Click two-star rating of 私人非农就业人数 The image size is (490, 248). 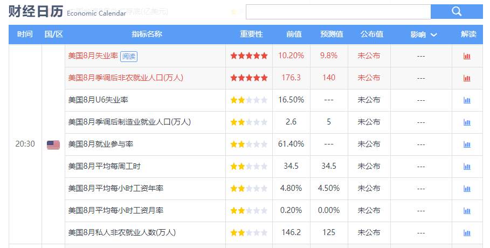tap(249, 233)
